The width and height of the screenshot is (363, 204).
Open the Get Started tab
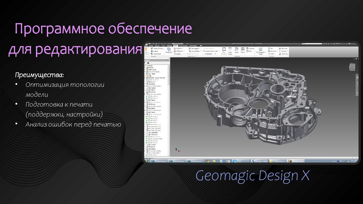click(193, 45)
